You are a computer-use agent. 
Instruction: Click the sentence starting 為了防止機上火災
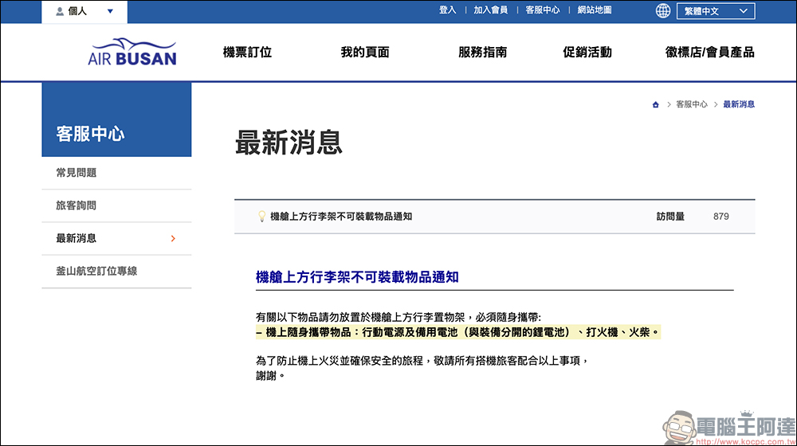pyautogui.click(x=422, y=361)
